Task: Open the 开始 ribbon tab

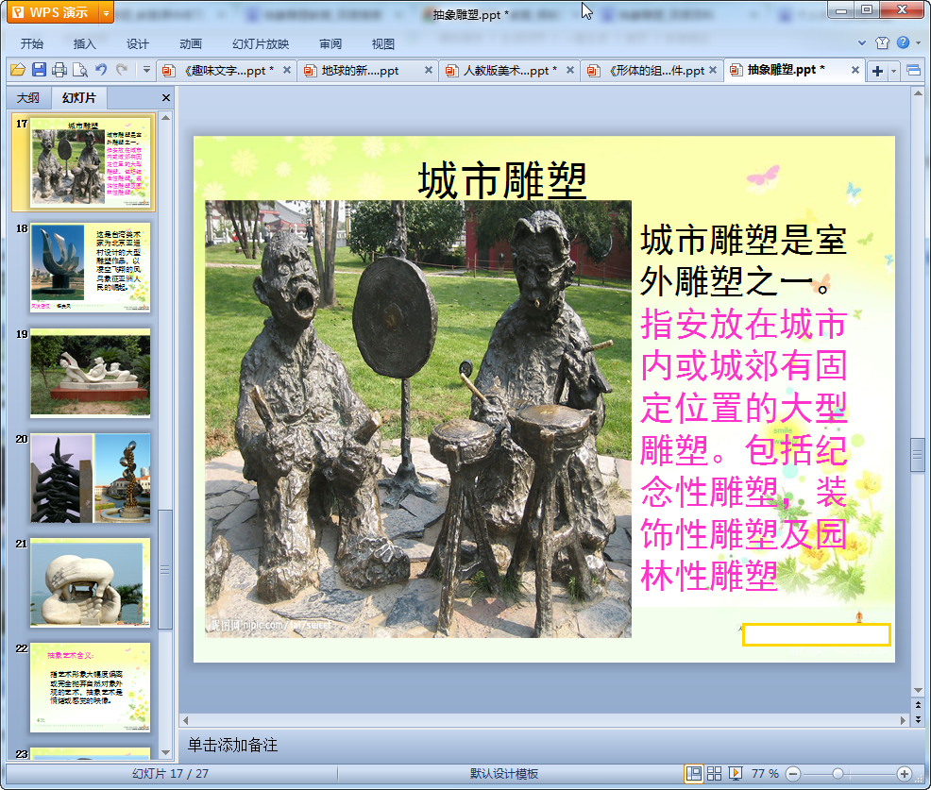Action: coord(31,43)
